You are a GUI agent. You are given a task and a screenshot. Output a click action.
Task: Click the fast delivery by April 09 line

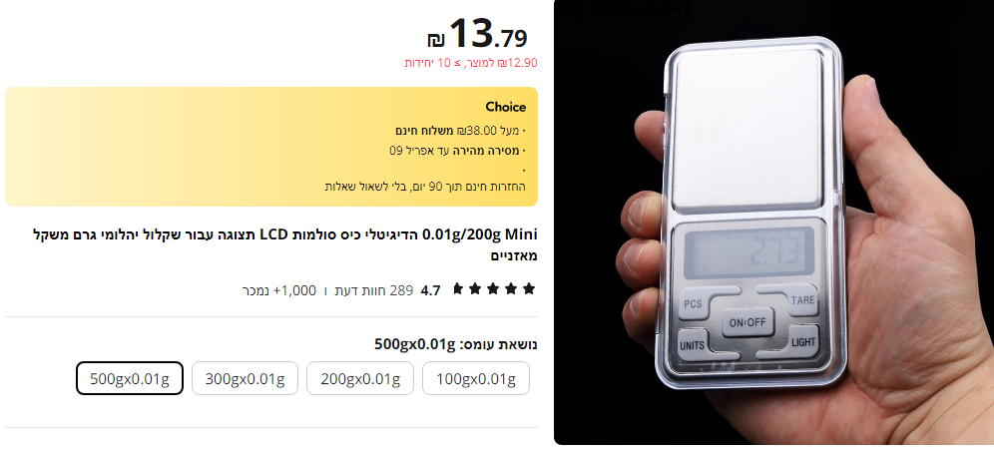pyautogui.click(x=457, y=150)
